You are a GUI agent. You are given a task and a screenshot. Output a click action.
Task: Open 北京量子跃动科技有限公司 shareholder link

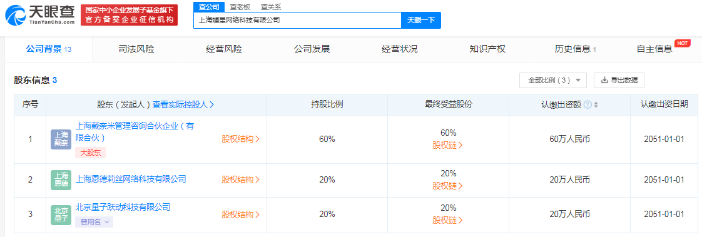pyautogui.click(x=123, y=207)
